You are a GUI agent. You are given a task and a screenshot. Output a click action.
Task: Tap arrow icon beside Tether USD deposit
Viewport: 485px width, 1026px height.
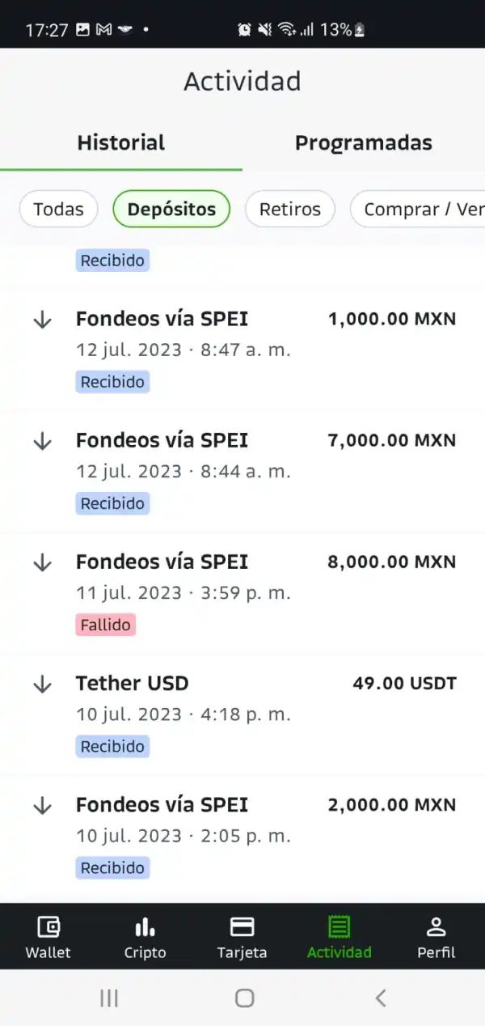[x=42, y=685]
